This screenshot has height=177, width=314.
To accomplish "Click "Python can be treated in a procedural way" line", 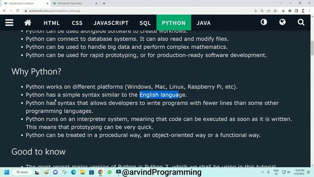I will tap(143, 135).
